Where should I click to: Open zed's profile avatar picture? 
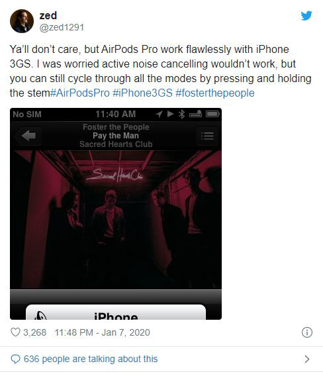[22, 21]
